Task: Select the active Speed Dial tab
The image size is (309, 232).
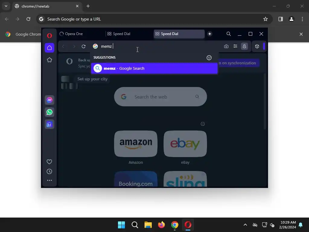Action: click(x=179, y=34)
